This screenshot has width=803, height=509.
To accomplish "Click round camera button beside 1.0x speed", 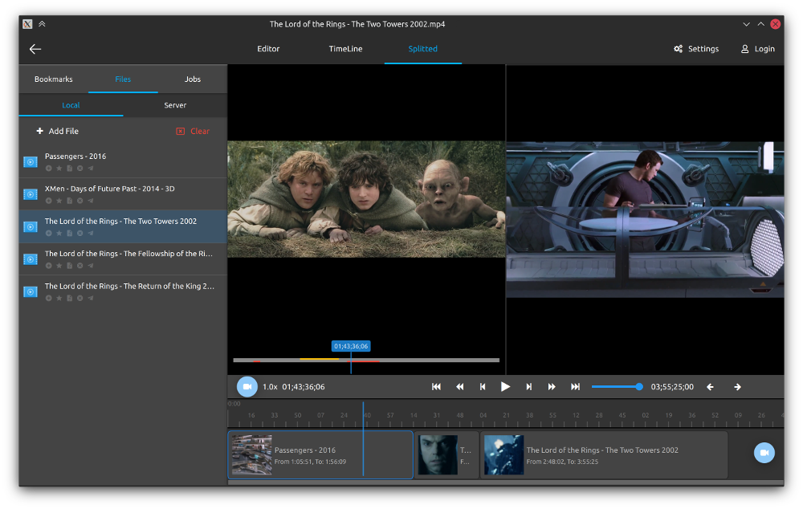I will pos(247,387).
